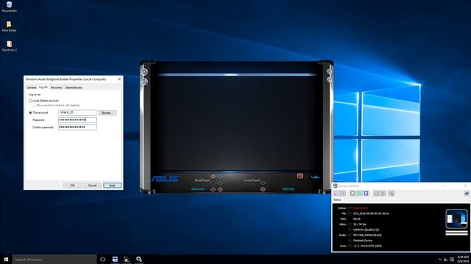Click the gray Back Panel audio jack

pos(213,189)
